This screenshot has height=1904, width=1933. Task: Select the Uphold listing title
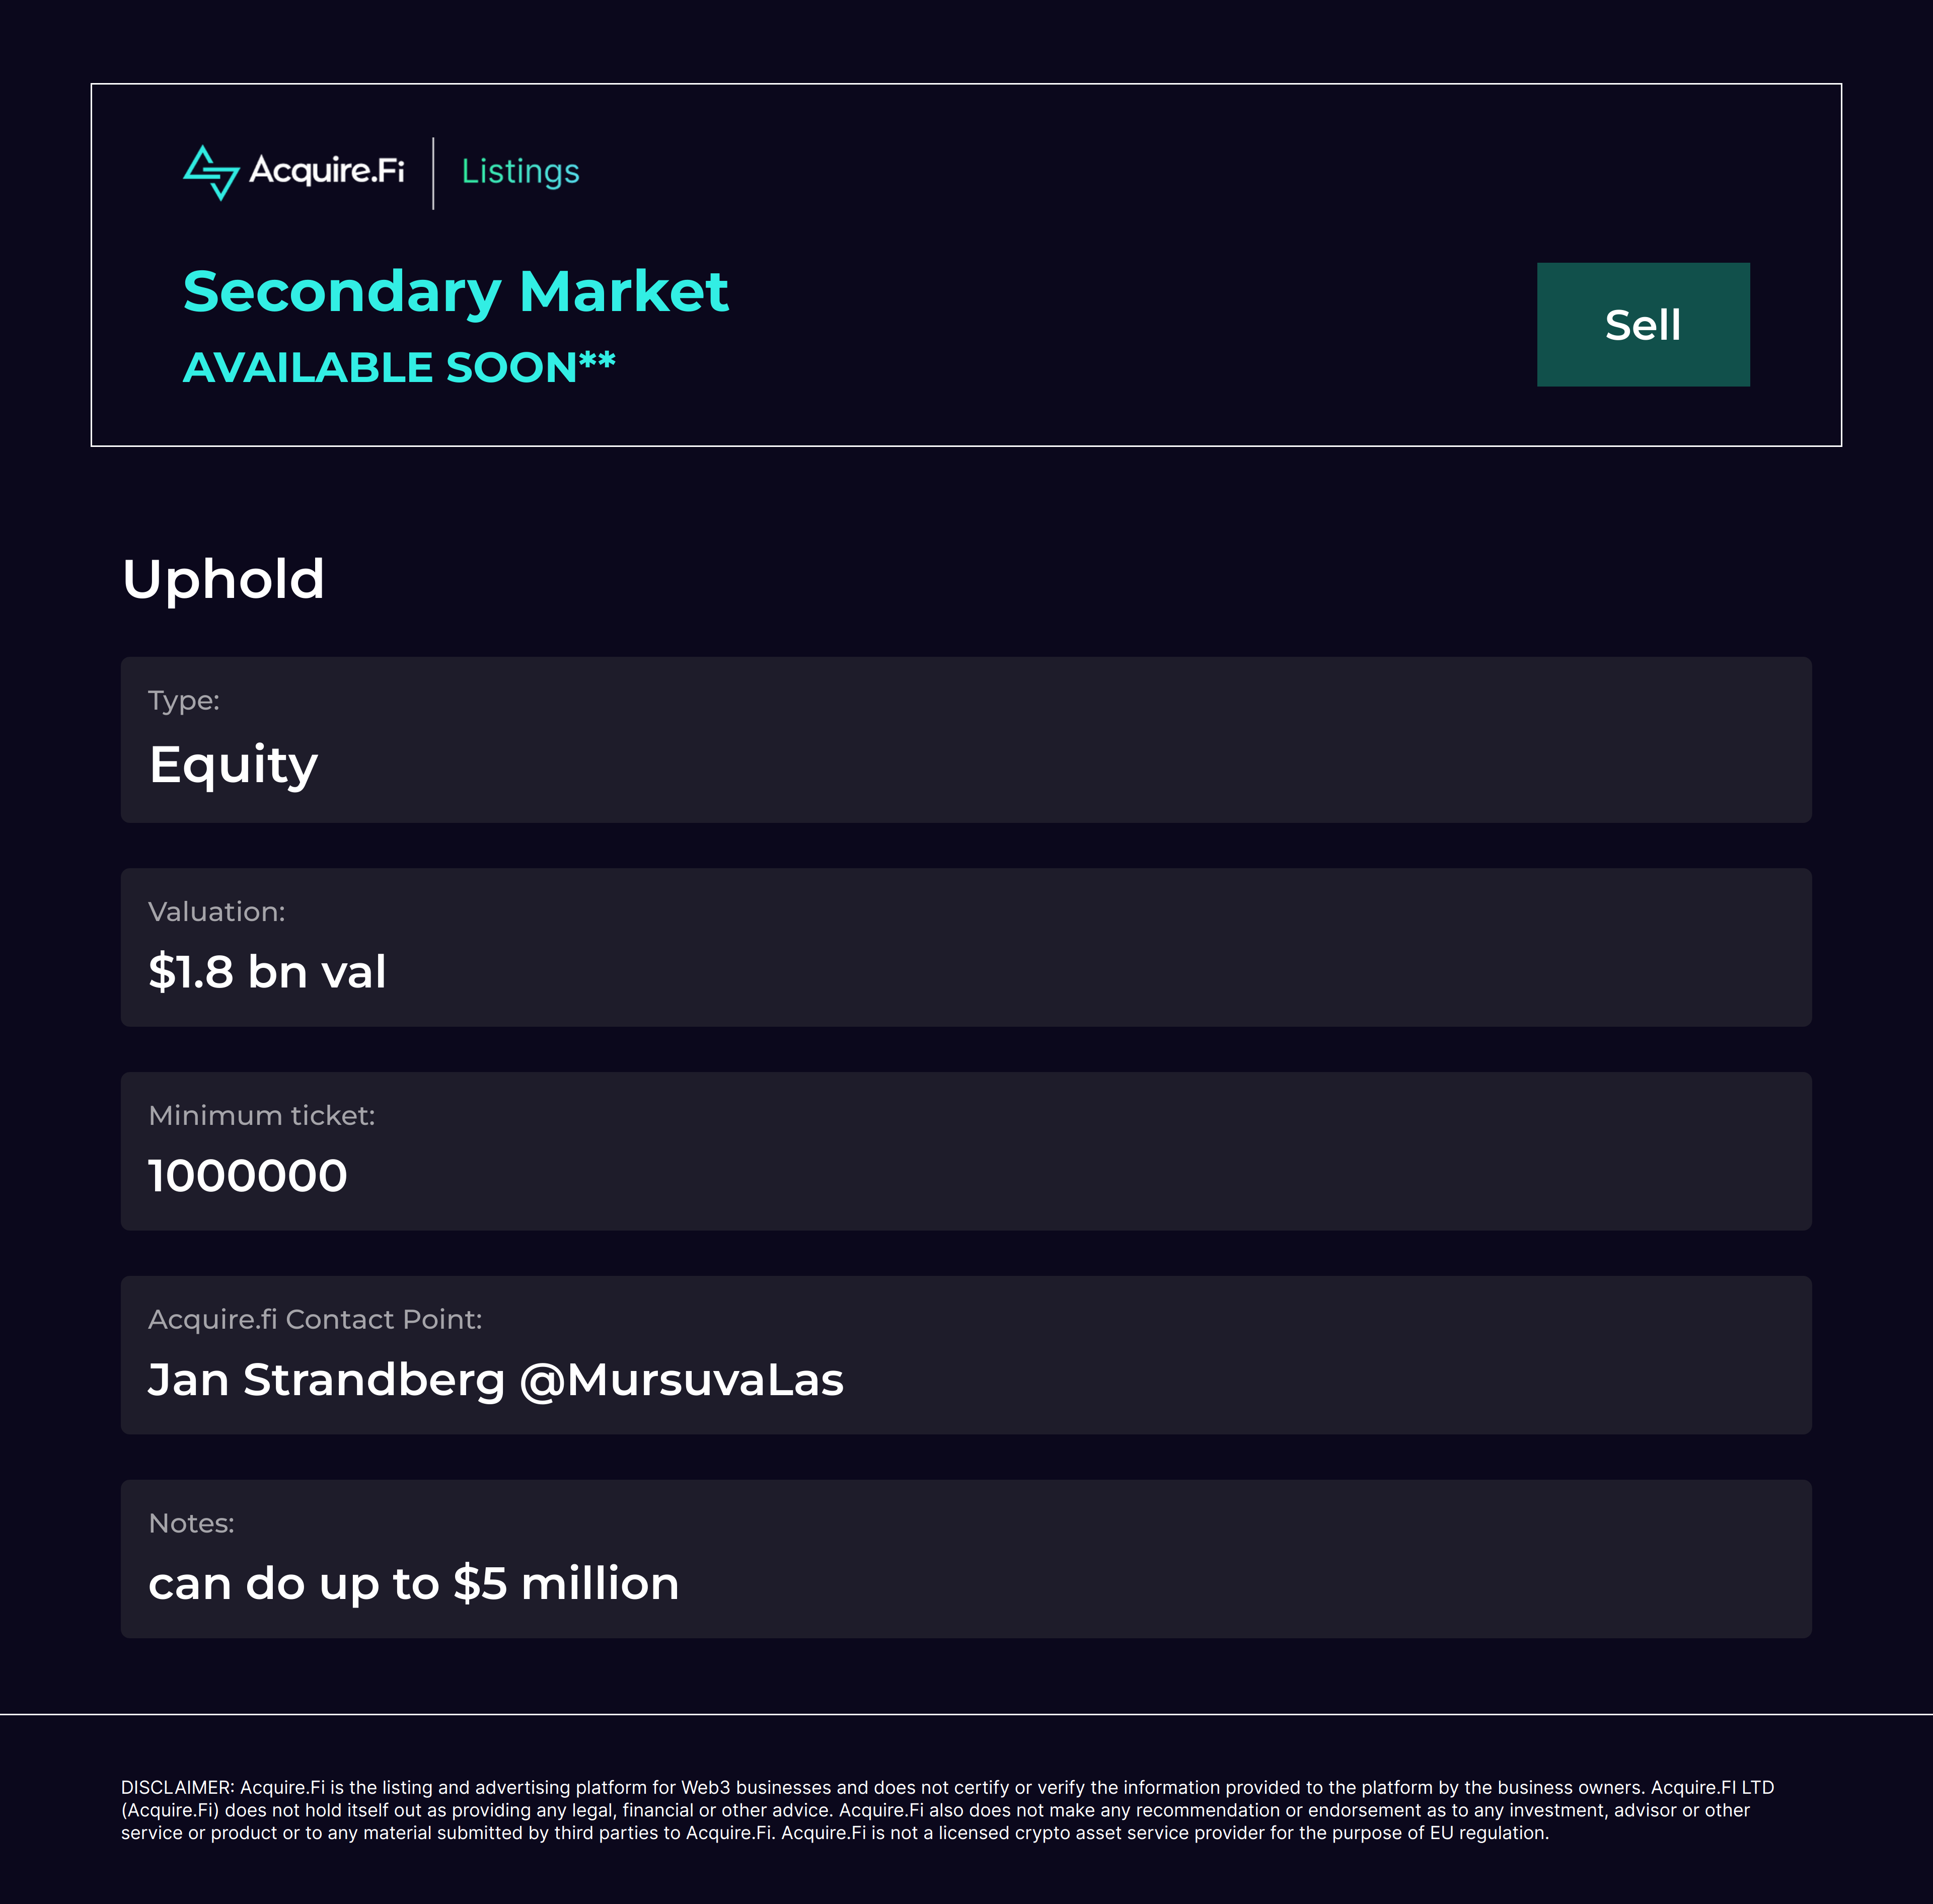point(223,579)
